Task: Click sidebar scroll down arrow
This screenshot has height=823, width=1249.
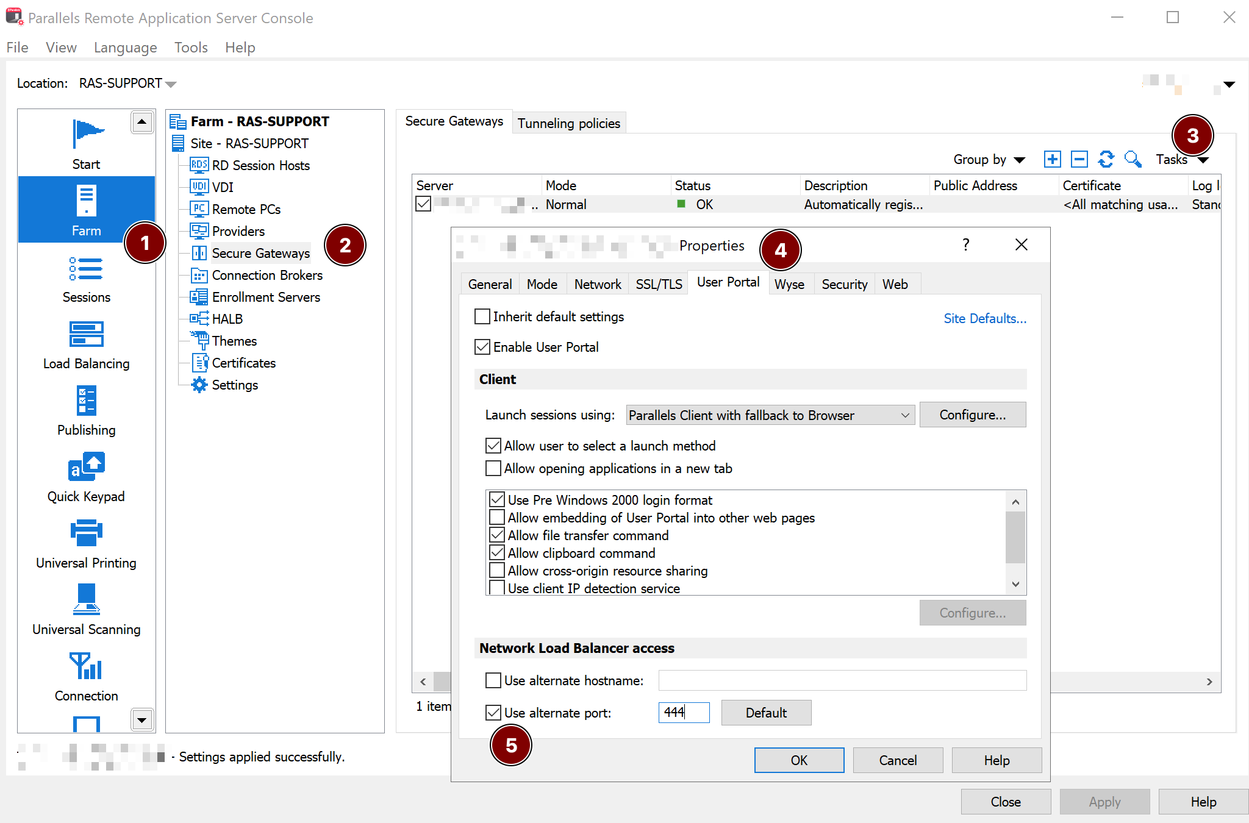Action: [141, 720]
